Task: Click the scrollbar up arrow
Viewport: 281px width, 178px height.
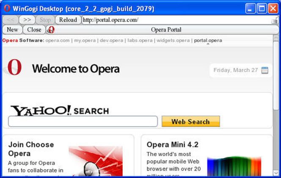Action: tap(276, 38)
